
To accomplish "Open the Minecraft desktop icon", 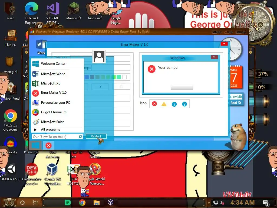I will pos(74,11).
